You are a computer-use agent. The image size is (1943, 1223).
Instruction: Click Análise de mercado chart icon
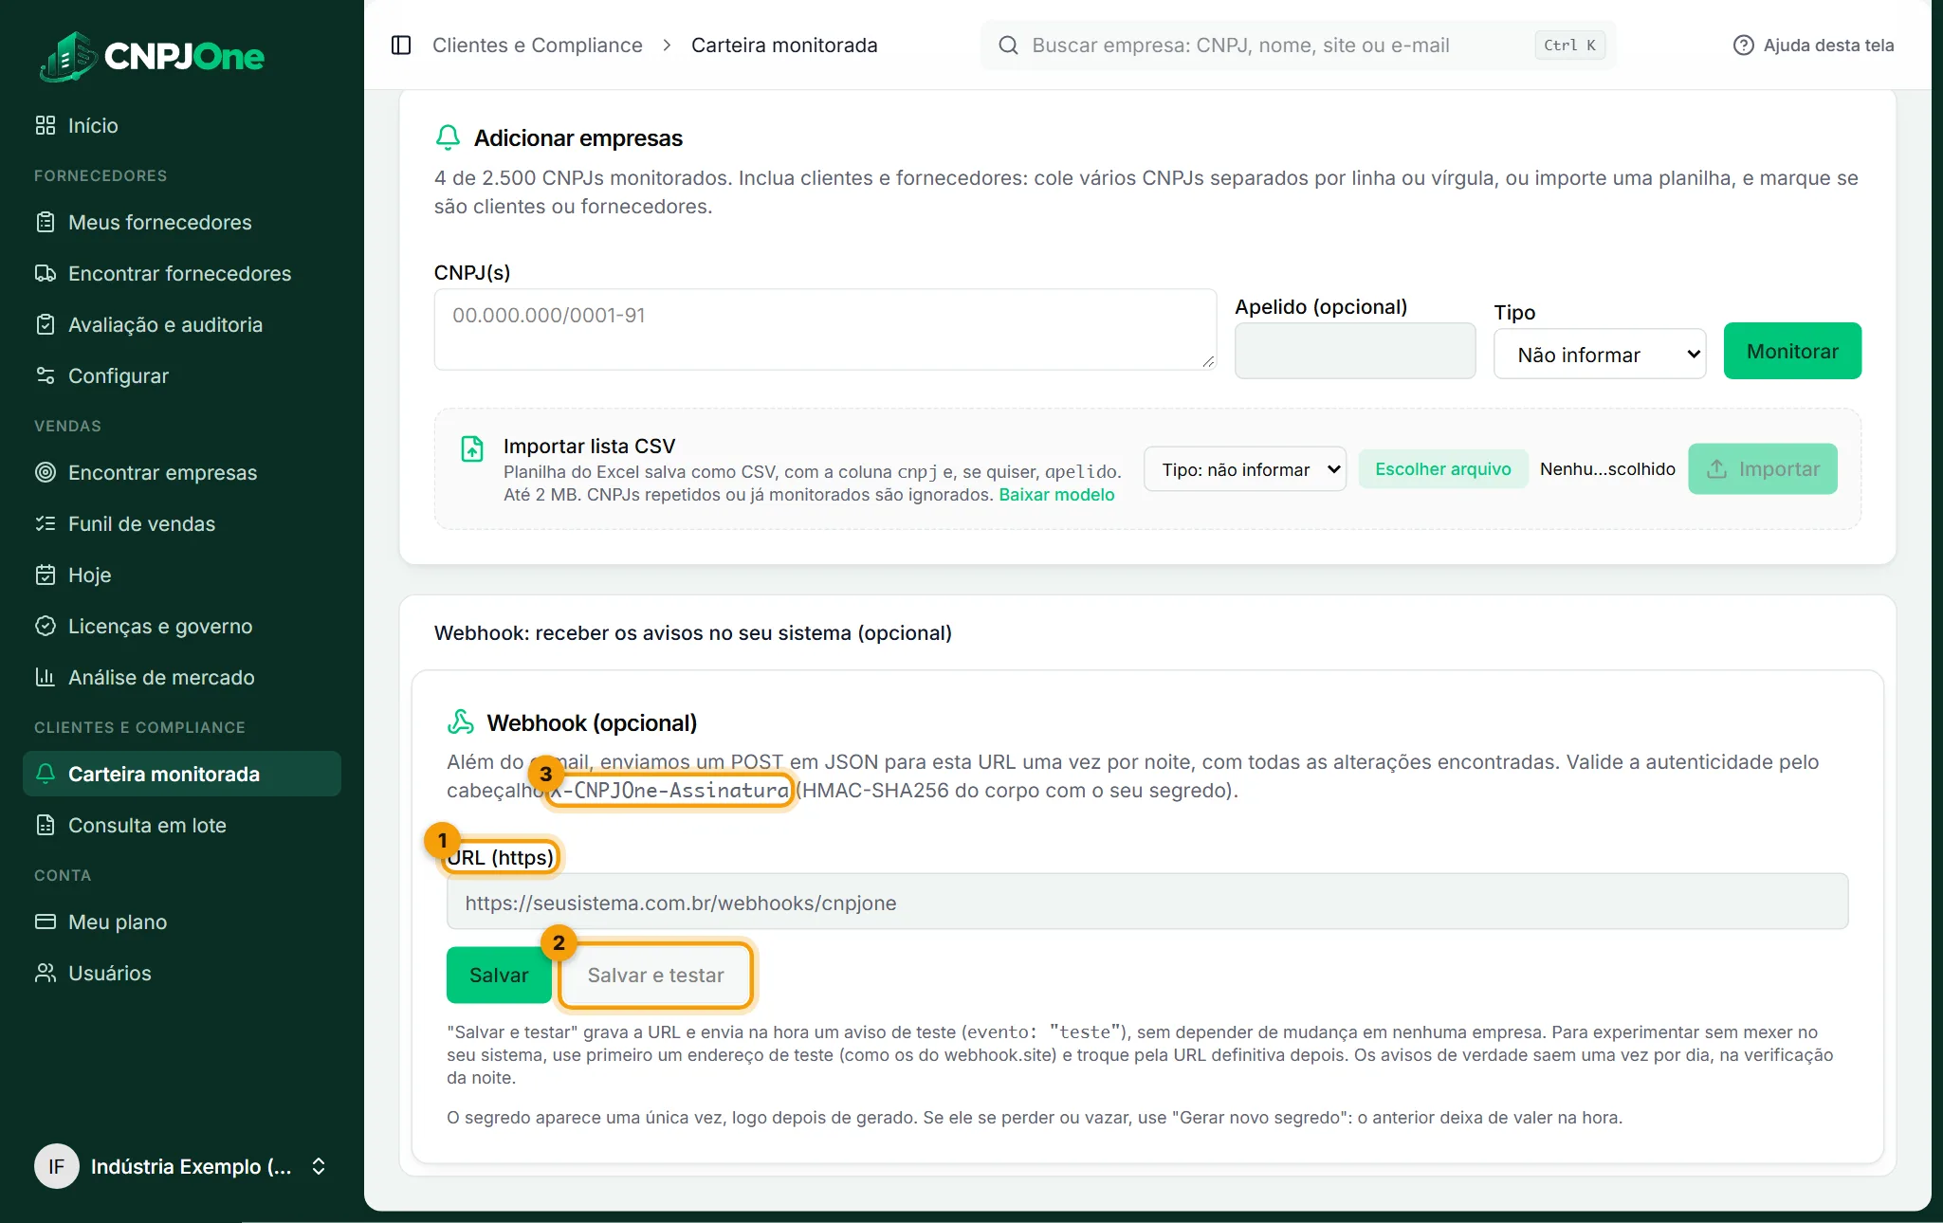coord(46,677)
